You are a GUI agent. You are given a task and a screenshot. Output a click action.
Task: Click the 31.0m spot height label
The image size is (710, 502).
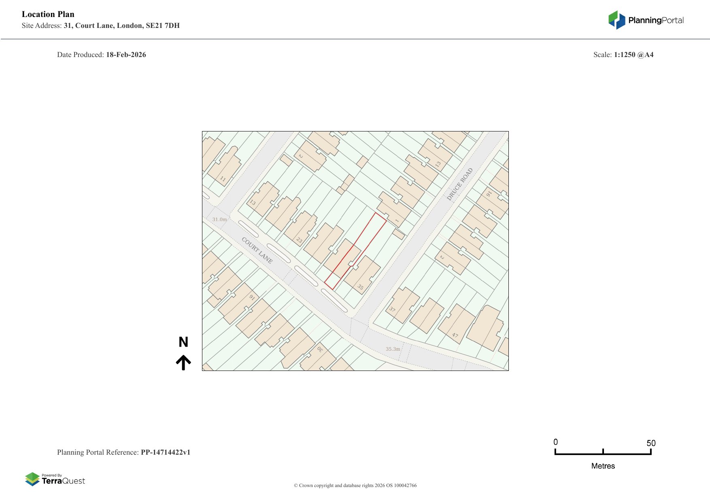(x=219, y=219)
